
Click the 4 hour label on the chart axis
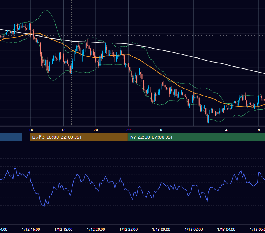[226, 130]
